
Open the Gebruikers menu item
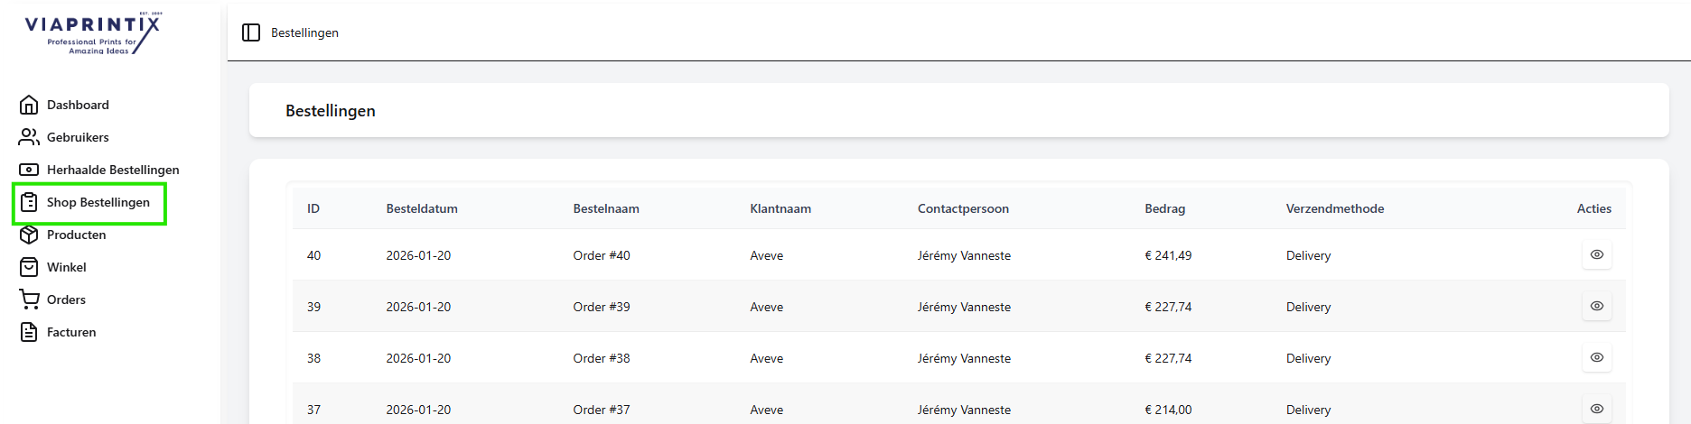click(x=78, y=137)
